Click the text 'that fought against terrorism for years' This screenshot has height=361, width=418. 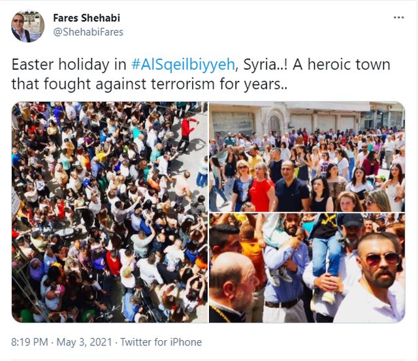click(x=146, y=84)
